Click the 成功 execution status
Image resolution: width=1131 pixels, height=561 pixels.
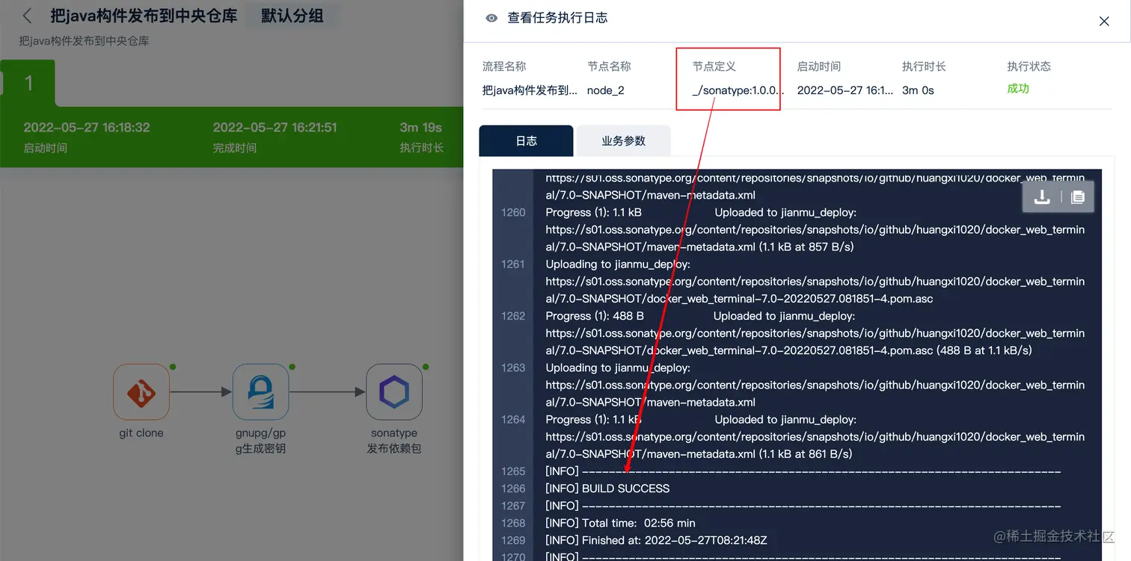tap(1018, 88)
